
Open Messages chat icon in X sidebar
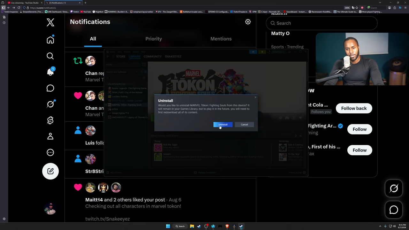[50, 88]
